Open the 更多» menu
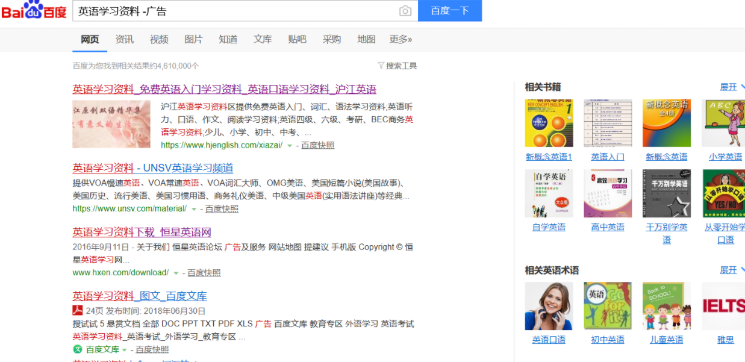Screen dimensions: 745x362 pyautogui.click(x=401, y=39)
